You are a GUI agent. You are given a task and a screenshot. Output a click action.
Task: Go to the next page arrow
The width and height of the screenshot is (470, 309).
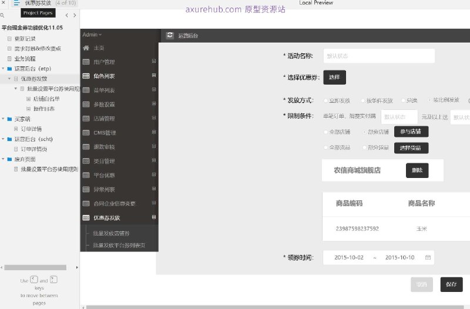pyautogui.click(x=75, y=15)
